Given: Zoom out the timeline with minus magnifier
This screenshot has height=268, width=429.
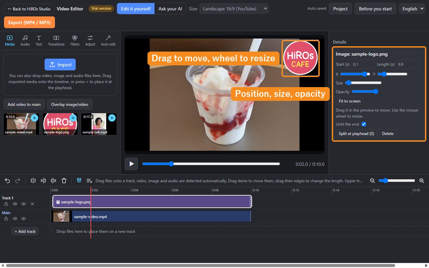Looking at the screenshot, I should click(372, 181).
